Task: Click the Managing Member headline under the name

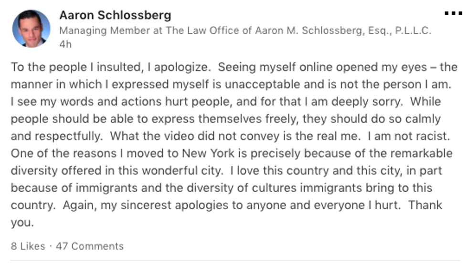Action: pyautogui.click(x=245, y=31)
